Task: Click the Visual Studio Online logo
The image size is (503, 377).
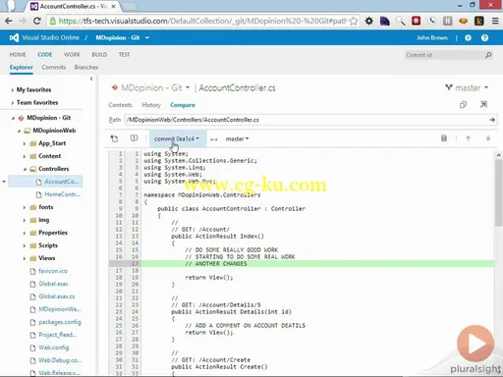Action: click(x=14, y=37)
